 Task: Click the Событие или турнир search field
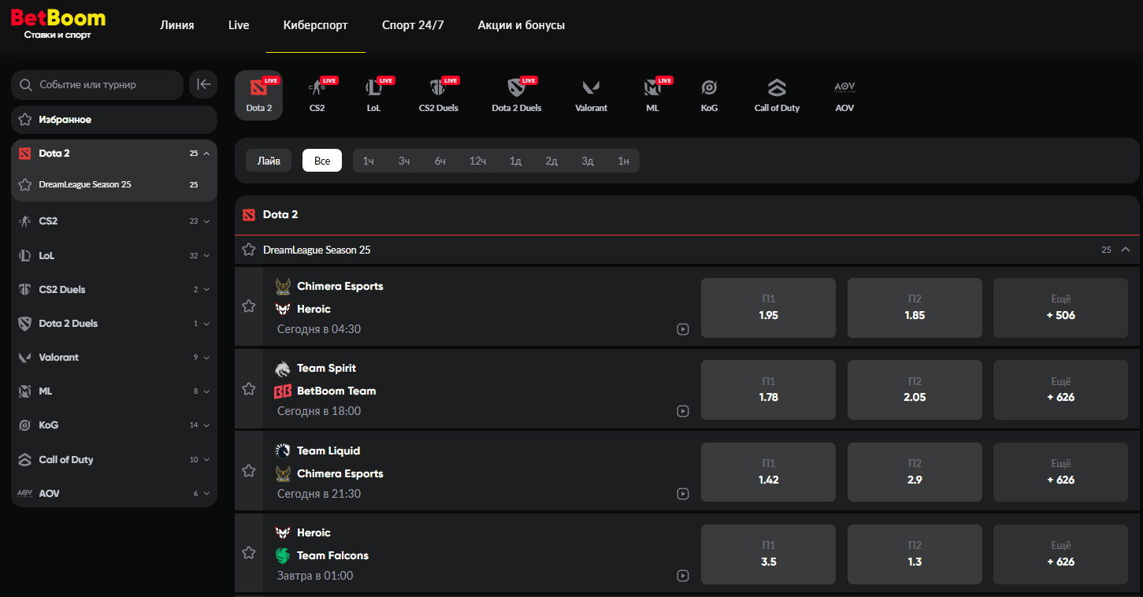point(98,85)
